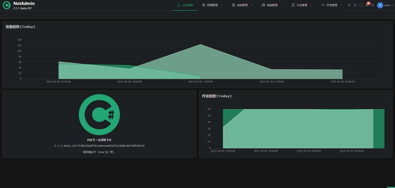
Task: Click the root user avatar
Action: [x=380, y=5]
